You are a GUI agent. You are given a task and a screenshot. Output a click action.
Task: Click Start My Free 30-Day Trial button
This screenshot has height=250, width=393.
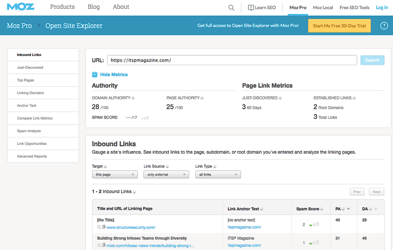click(x=339, y=26)
